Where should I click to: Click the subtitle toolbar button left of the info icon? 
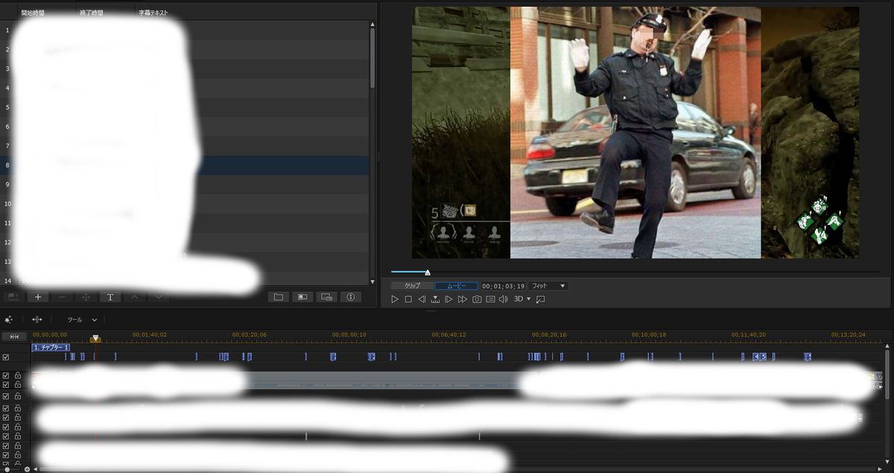tap(326, 297)
